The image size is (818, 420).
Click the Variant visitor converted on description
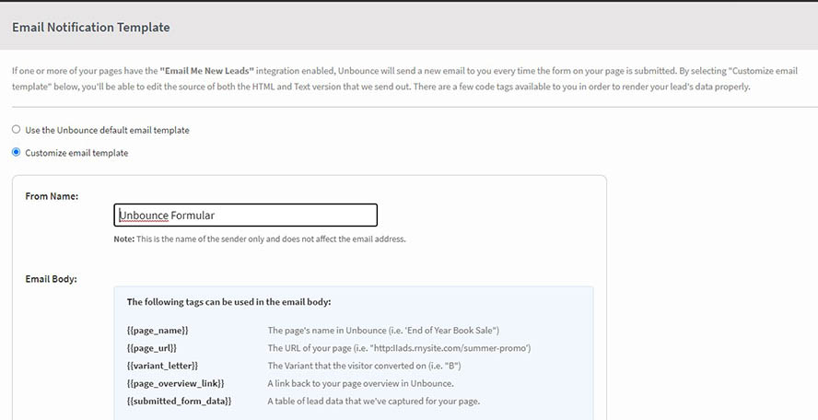tap(364, 366)
